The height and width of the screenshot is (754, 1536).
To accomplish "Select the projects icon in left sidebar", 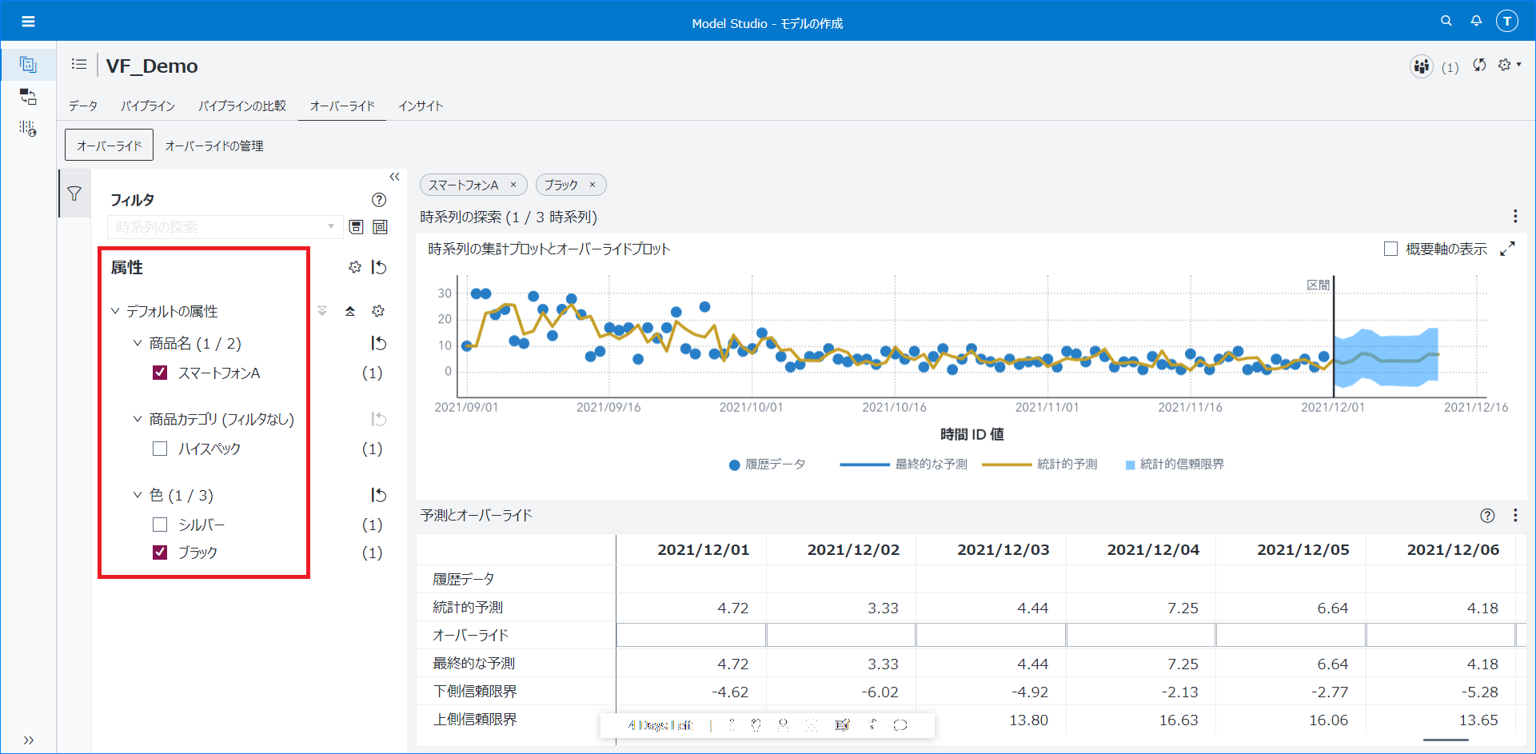I will 28,65.
